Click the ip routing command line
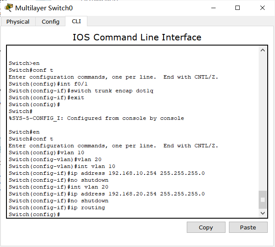The height and width of the screenshot is (247, 275). pyautogui.click(x=57, y=207)
